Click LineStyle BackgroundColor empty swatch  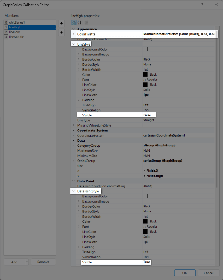tap(145, 49)
